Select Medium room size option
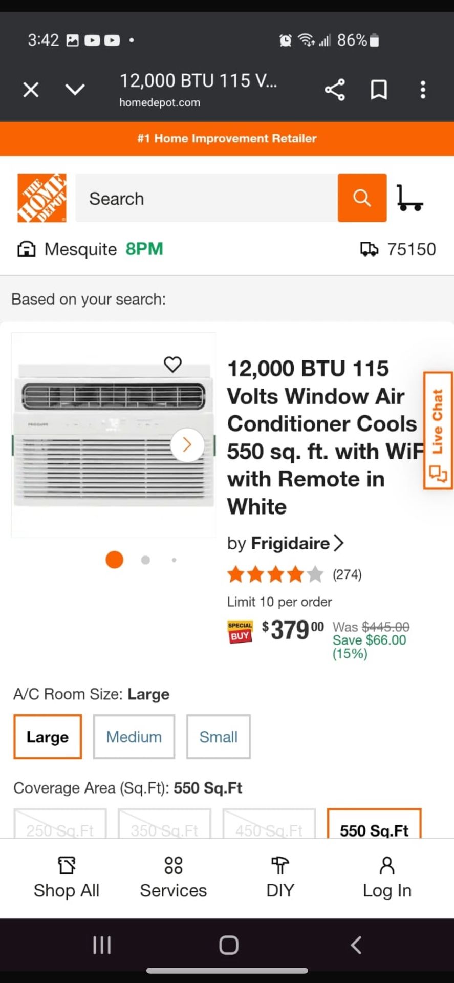The height and width of the screenshot is (983, 454). click(134, 737)
